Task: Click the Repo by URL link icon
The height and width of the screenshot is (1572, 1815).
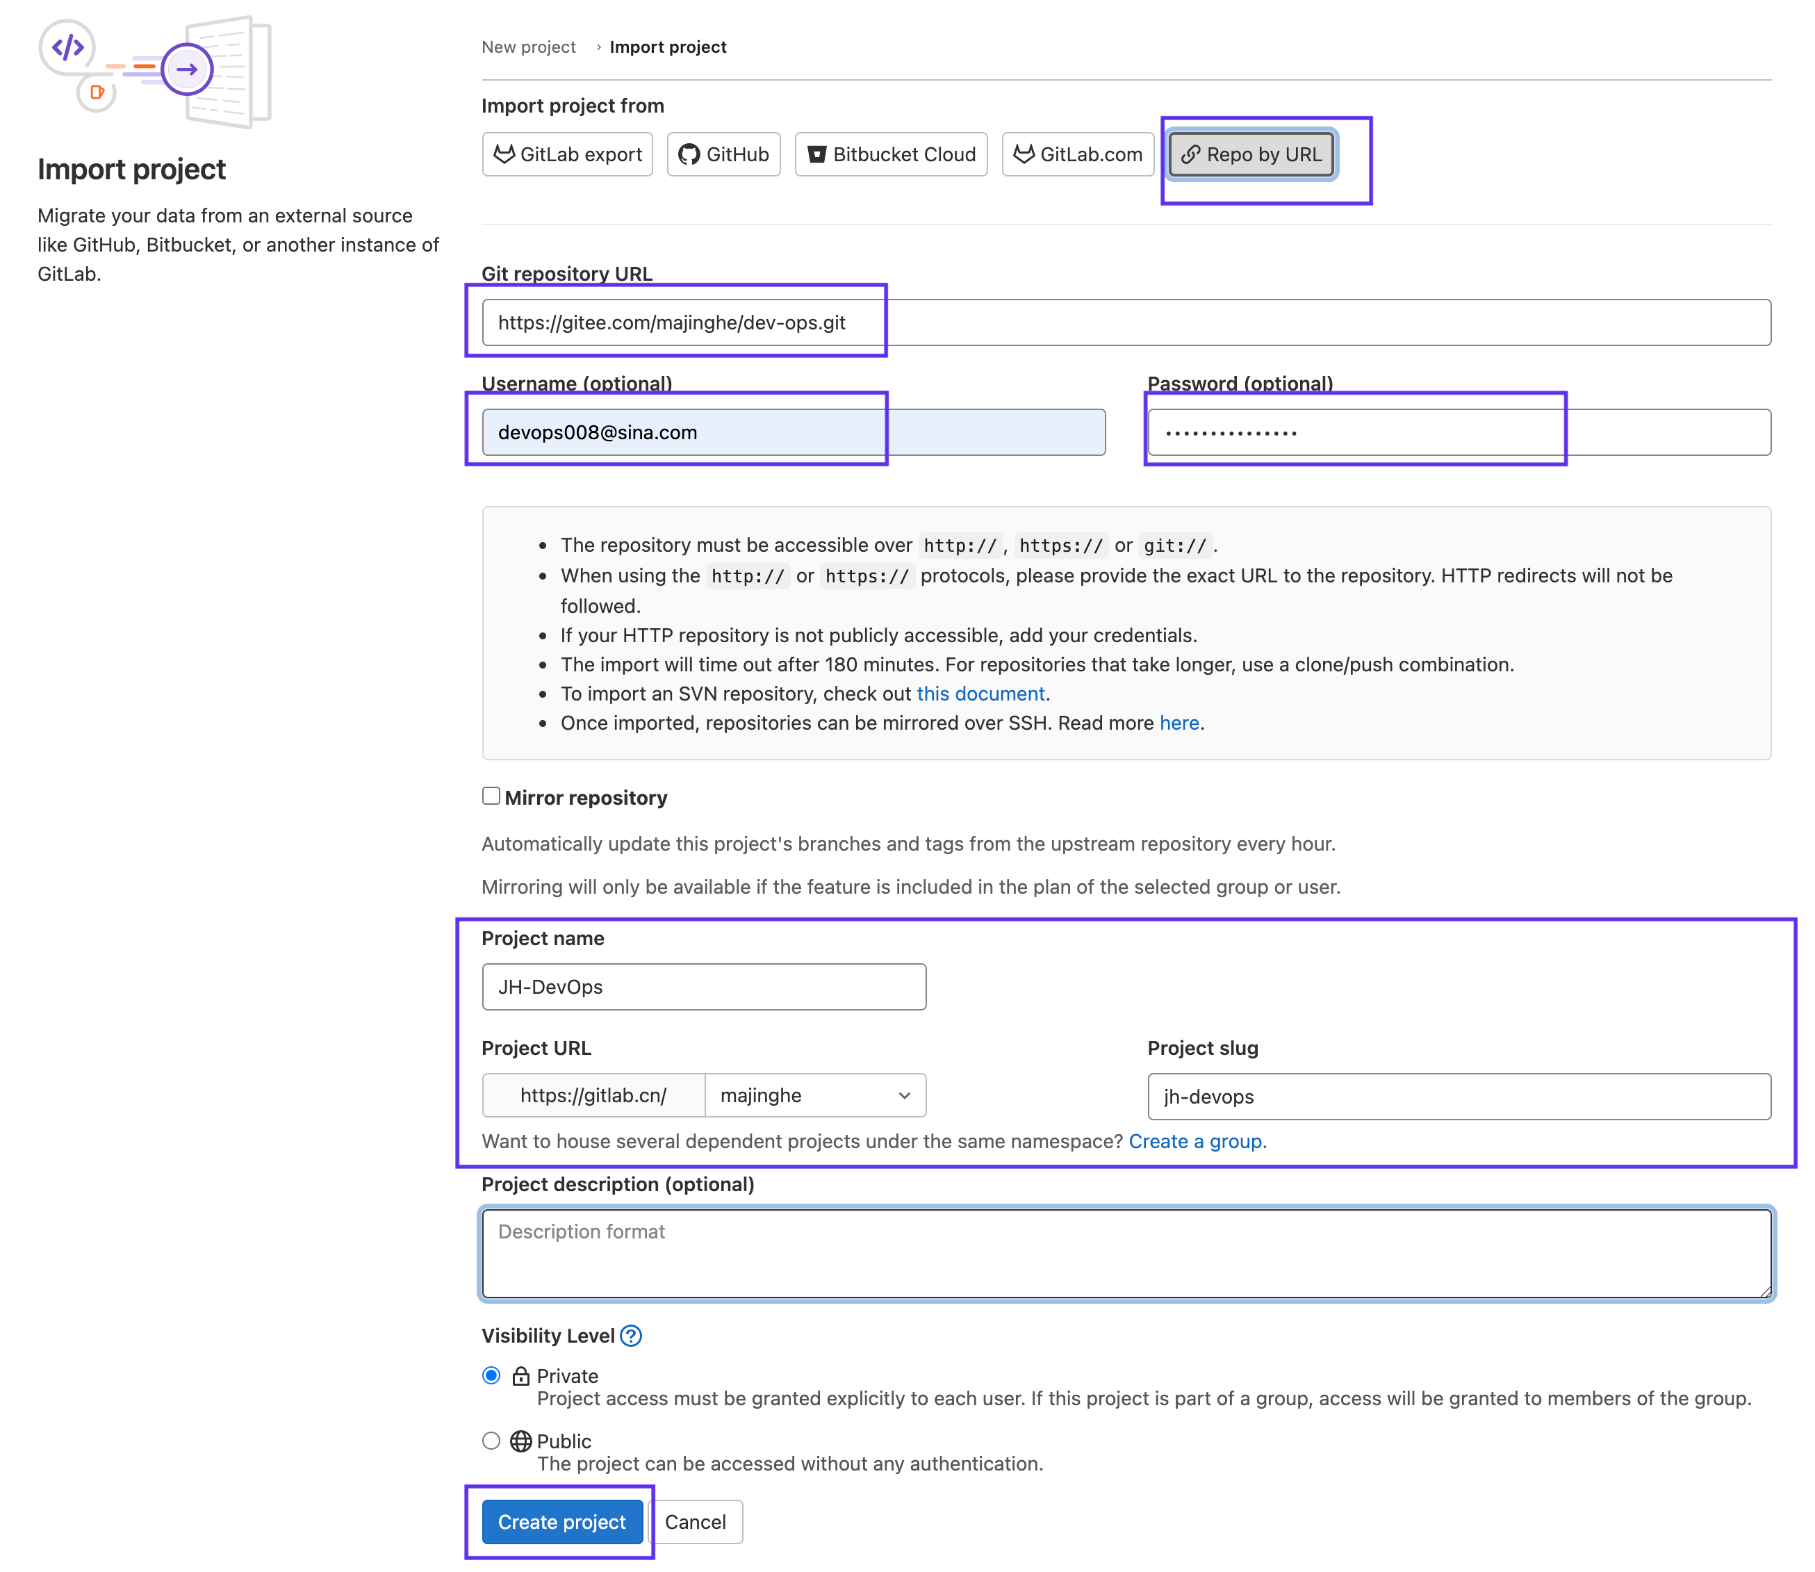Action: point(1190,154)
